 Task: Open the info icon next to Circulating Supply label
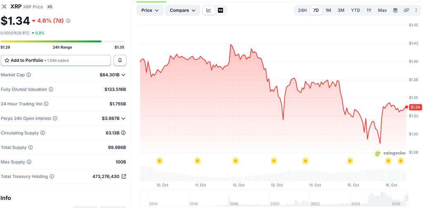tap(43, 133)
